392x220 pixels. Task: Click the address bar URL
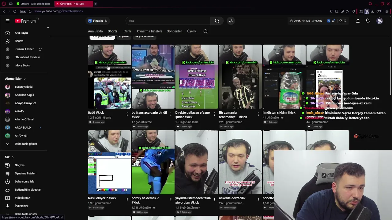[58, 11]
